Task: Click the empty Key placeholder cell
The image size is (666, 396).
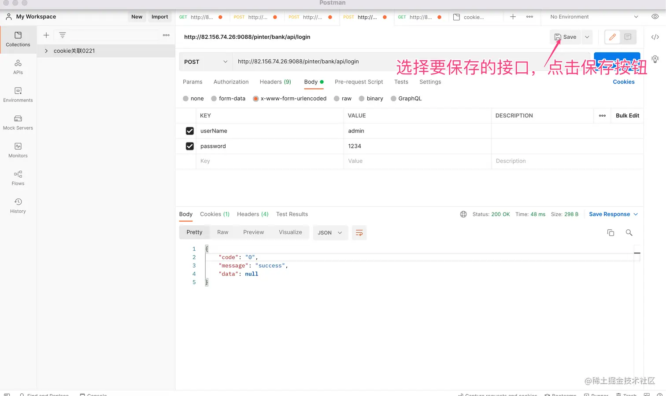Action: [x=270, y=161]
